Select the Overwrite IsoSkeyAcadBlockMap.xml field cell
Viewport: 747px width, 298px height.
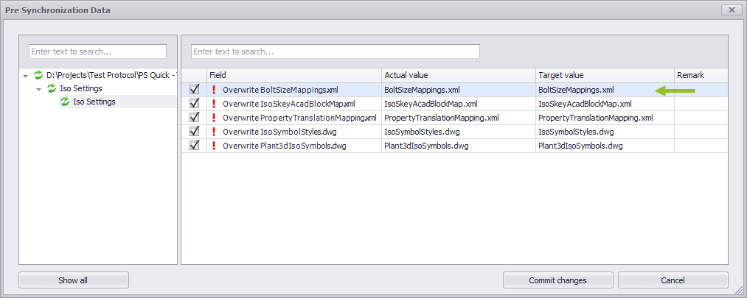pos(294,104)
